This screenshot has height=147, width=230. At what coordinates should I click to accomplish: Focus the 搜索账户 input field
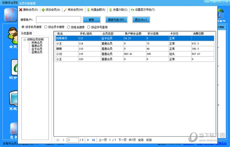(59, 20)
